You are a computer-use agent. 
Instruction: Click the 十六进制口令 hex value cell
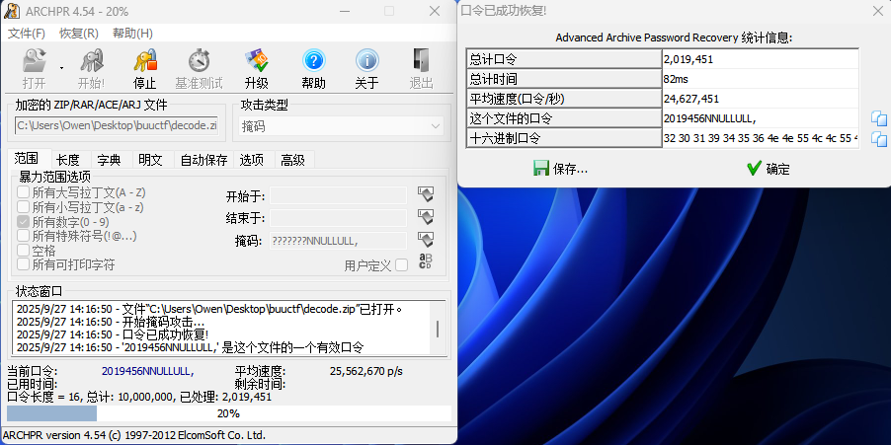(761, 138)
